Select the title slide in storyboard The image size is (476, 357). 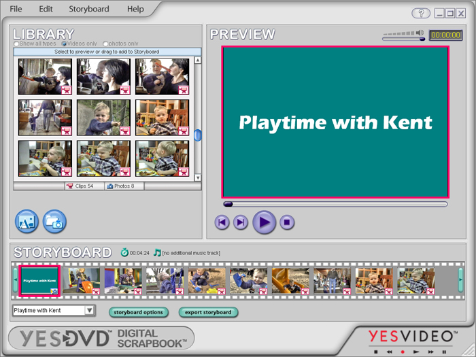coord(39,281)
